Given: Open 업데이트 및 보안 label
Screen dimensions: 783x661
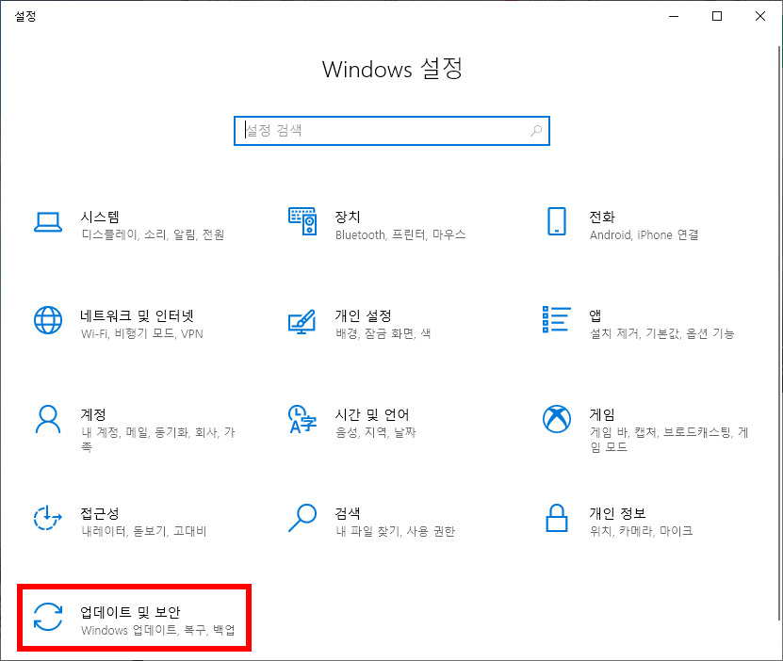Looking at the screenshot, I should (130, 612).
